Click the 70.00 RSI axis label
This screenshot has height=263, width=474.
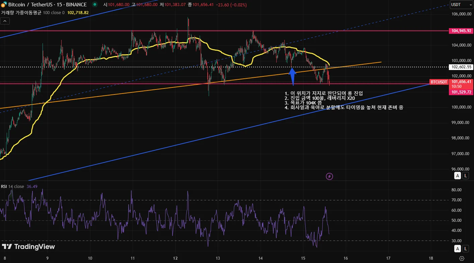(x=457, y=200)
